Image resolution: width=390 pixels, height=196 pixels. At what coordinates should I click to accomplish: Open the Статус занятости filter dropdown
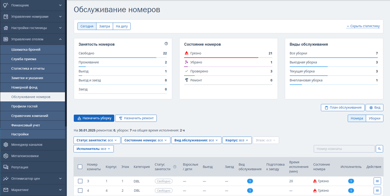tap(97, 140)
